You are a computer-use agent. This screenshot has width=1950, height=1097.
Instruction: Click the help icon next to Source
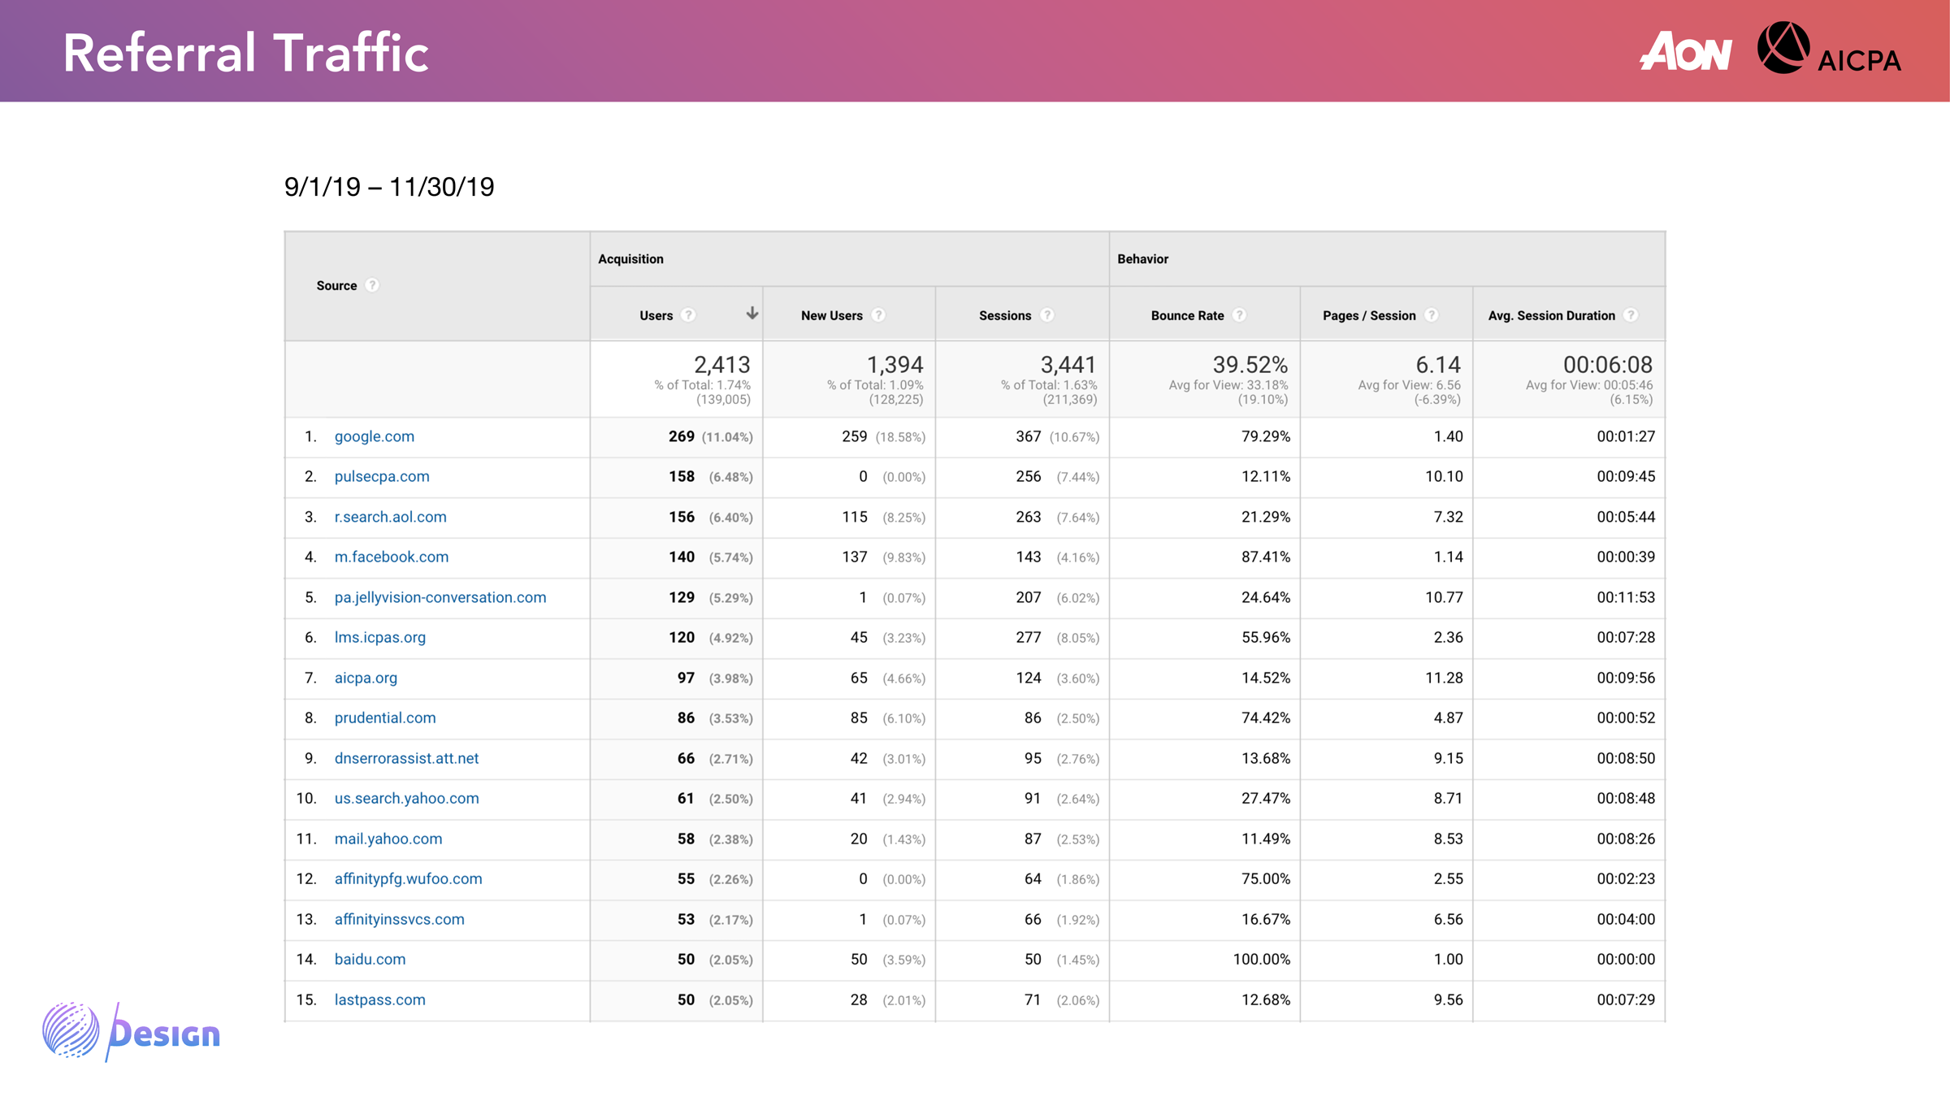372,285
